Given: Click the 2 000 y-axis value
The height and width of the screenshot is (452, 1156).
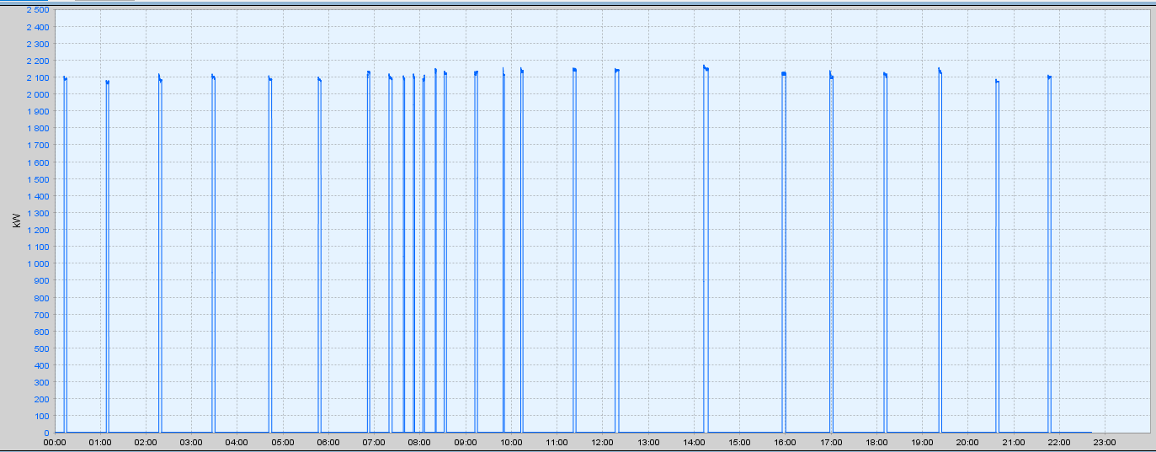Looking at the screenshot, I should pyautogui.click(x=38, y=94).
